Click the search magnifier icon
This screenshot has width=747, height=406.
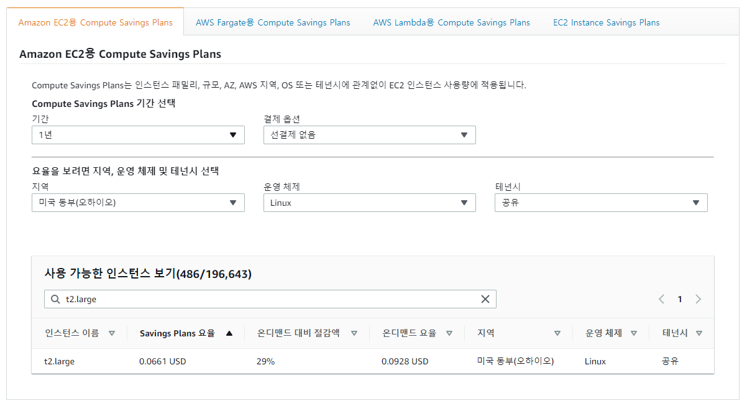click(x=54, y=299)
